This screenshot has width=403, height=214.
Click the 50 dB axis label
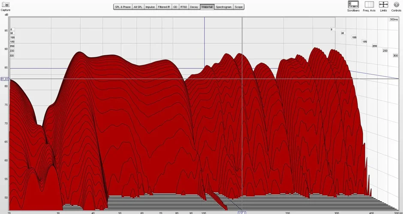coord(6,198)
